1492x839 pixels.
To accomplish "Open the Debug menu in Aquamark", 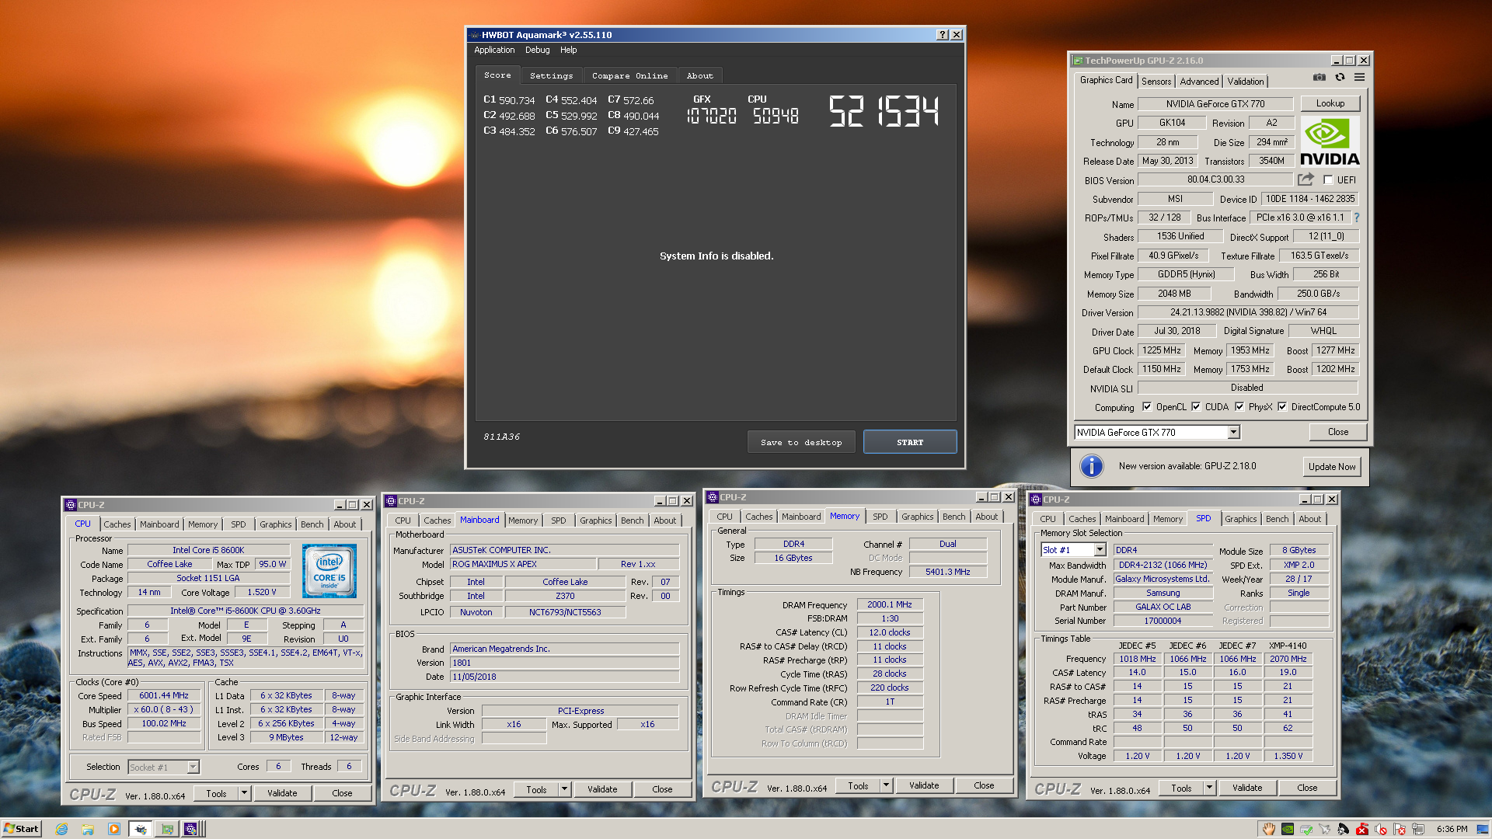I will 537,50.
